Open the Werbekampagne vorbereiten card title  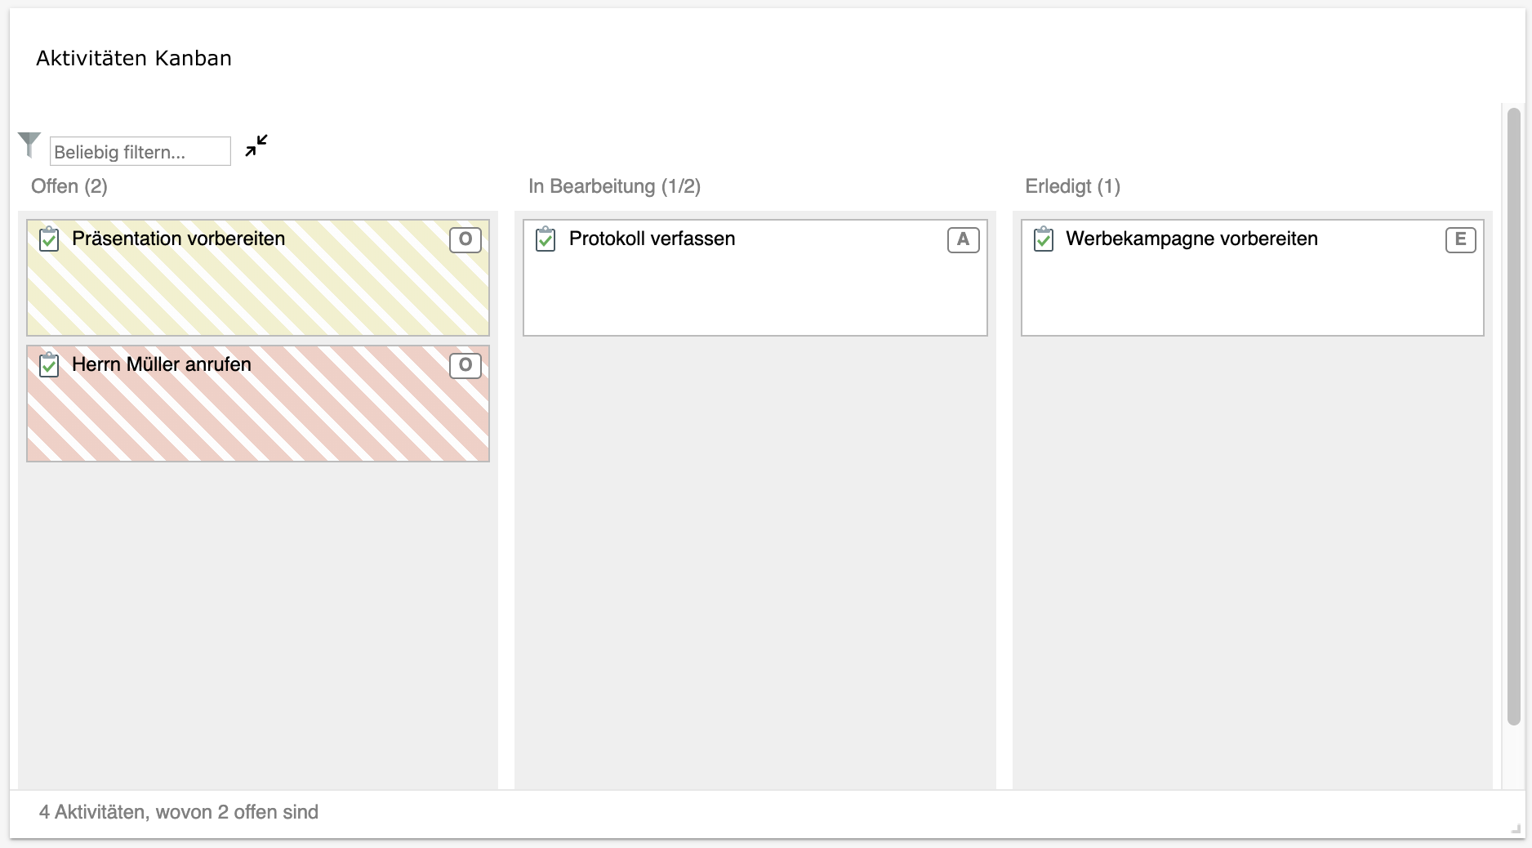tap(1191, 239)
